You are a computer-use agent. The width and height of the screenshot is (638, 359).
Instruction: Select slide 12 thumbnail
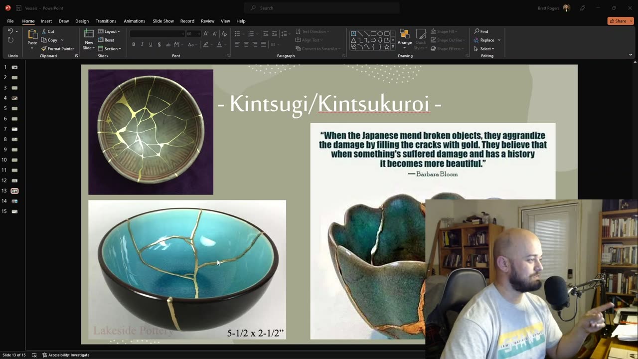click(x=14, y=180)
